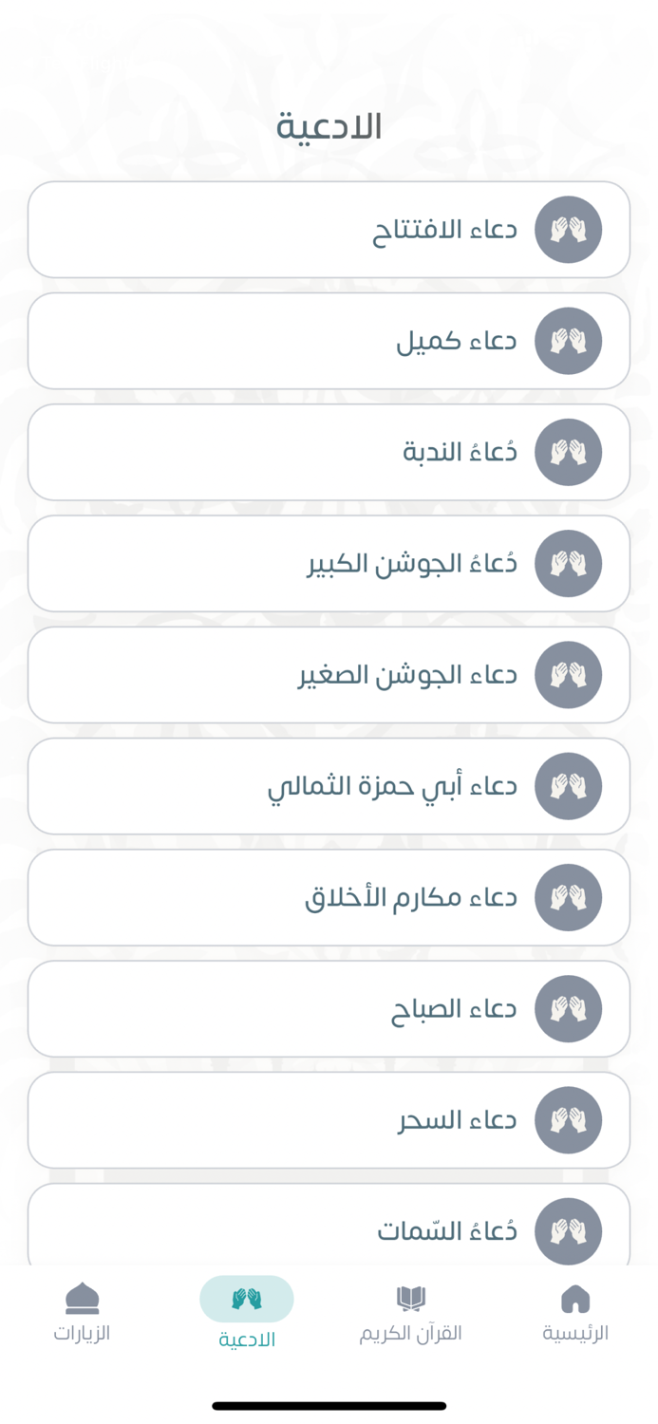Tap the praying hands icon next to دعاء كميل
This screenshot has height=1424, width=658.
click(570, 340)
